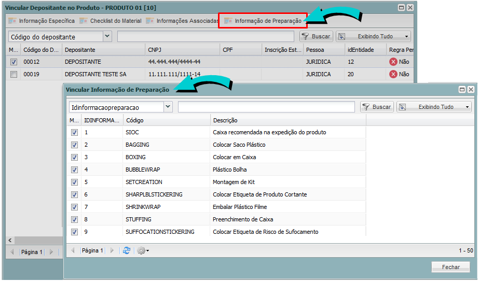Select description Montagem de Kit

pyautogui.click(x=234, y=182)
